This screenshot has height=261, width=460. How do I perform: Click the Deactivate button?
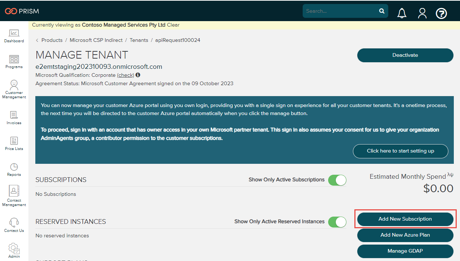click(x=405, y=55)
